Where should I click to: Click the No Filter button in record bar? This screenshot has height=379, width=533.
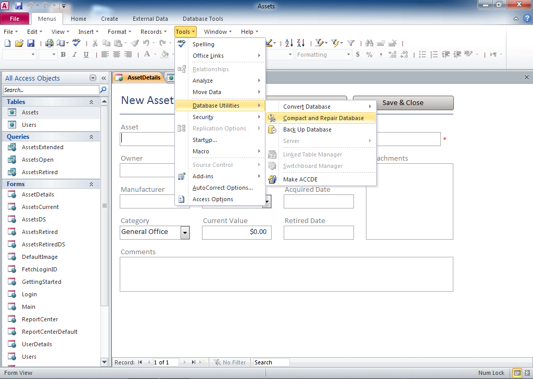point(230,362)
